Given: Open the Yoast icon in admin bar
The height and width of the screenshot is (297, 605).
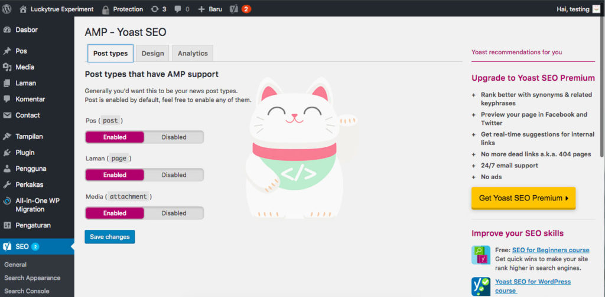Looking at the screenshot, I should click(234, 9).
